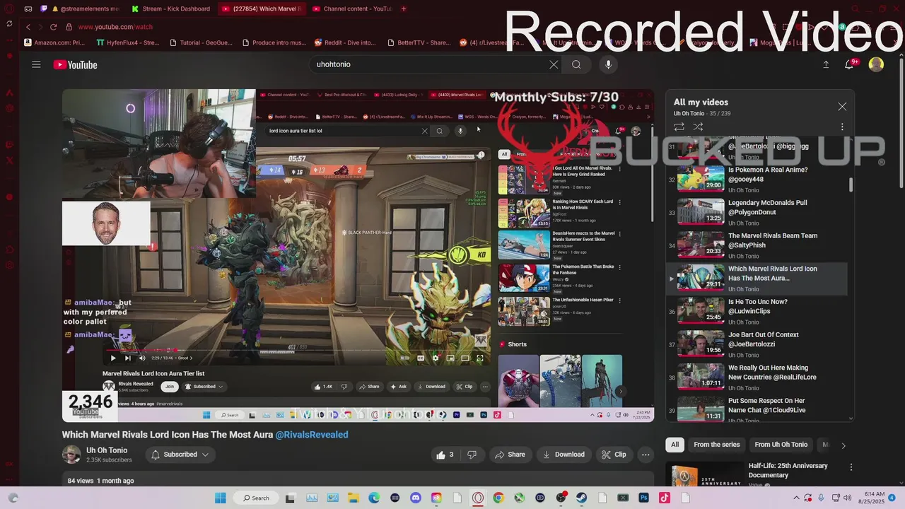Run the YouTube search magnifier button

(x=576, y=64)
